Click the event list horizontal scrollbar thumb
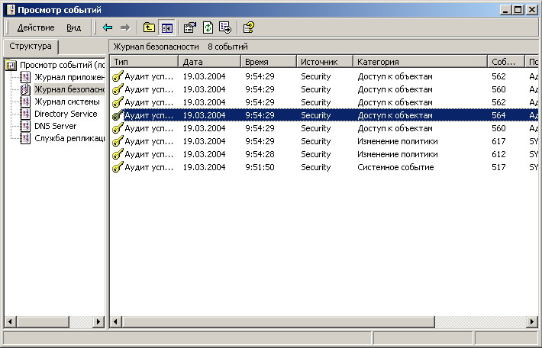The image size is (542, 348). pyautogui.click(x=278, y=322)
